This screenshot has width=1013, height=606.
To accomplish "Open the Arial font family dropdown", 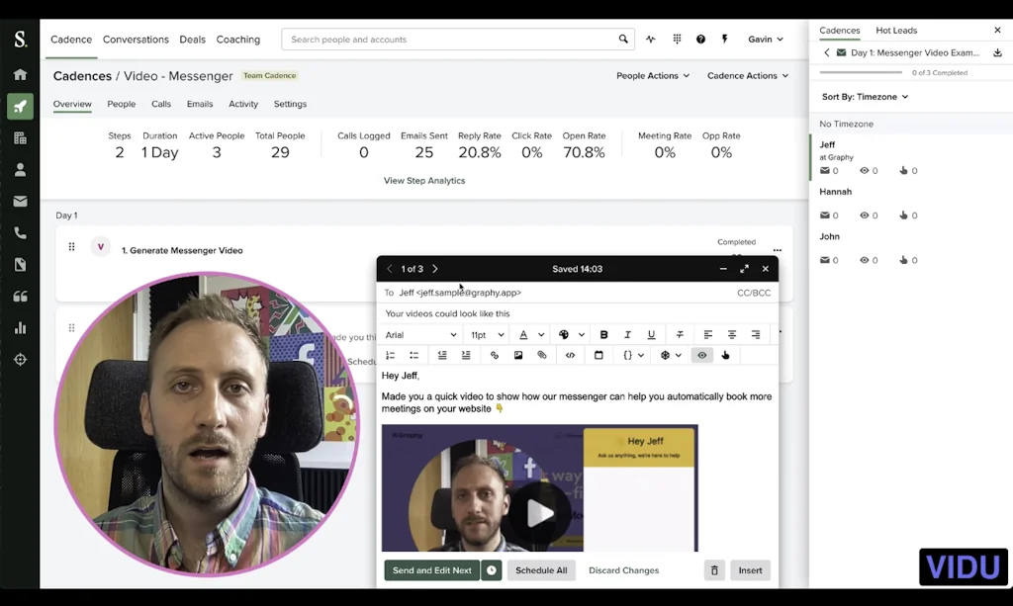I will tap(420, 334).
